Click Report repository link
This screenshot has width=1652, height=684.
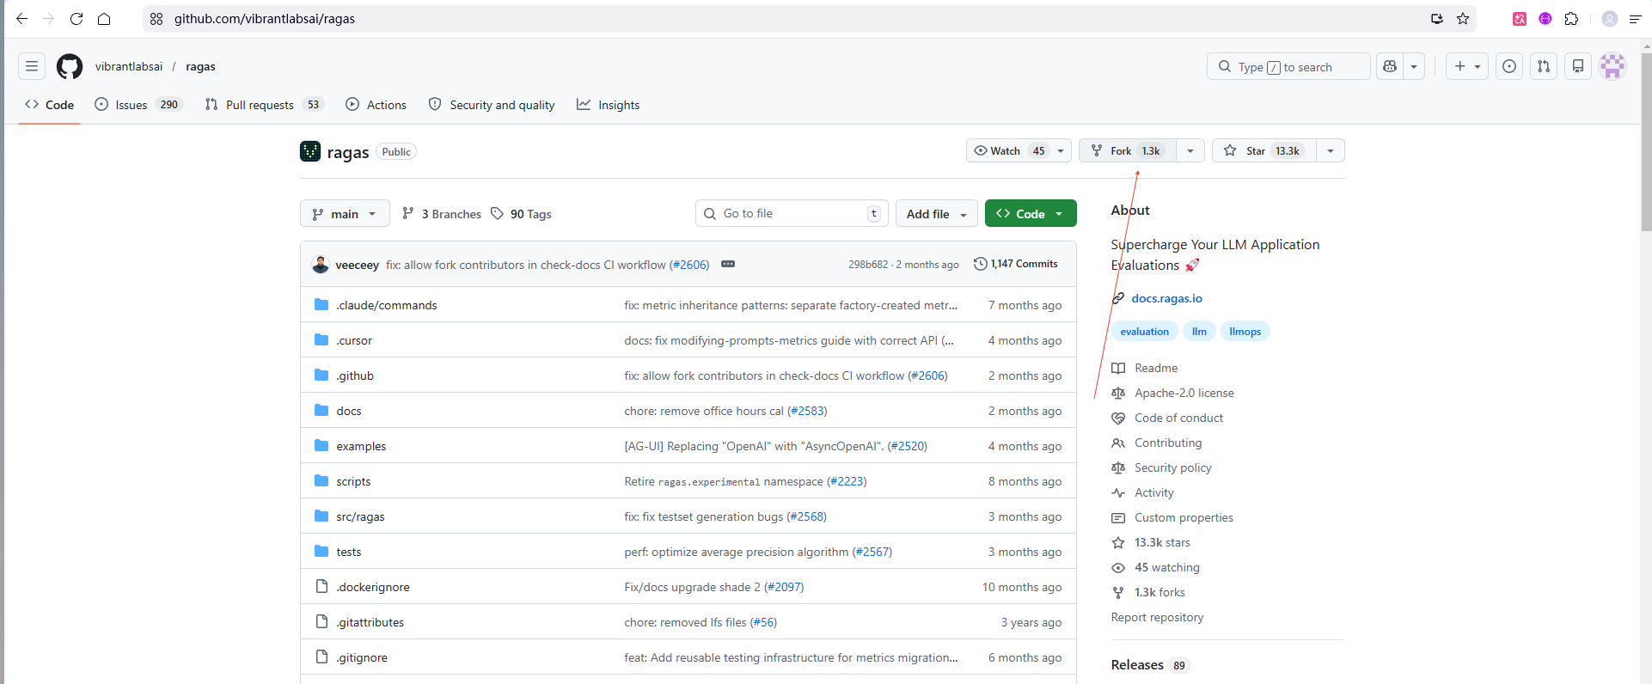click(1157, 617)
